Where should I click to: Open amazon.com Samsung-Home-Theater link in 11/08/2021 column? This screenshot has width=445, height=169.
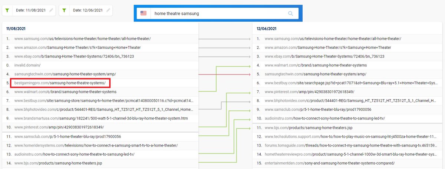[78, 47]
